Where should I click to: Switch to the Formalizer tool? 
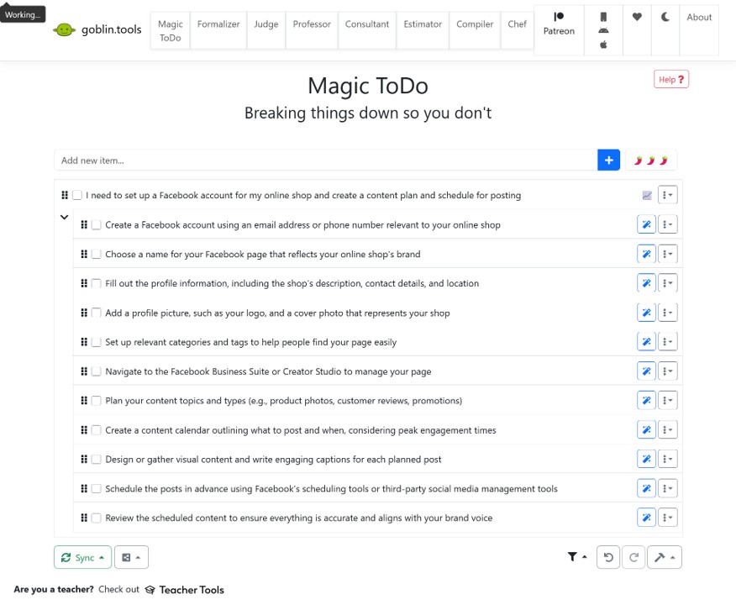(x=218, y=24)
